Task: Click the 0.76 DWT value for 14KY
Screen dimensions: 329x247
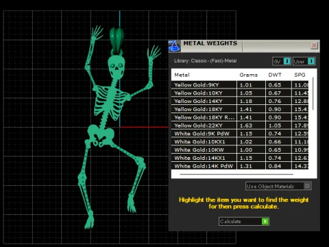Action: (x=275, y=101)
